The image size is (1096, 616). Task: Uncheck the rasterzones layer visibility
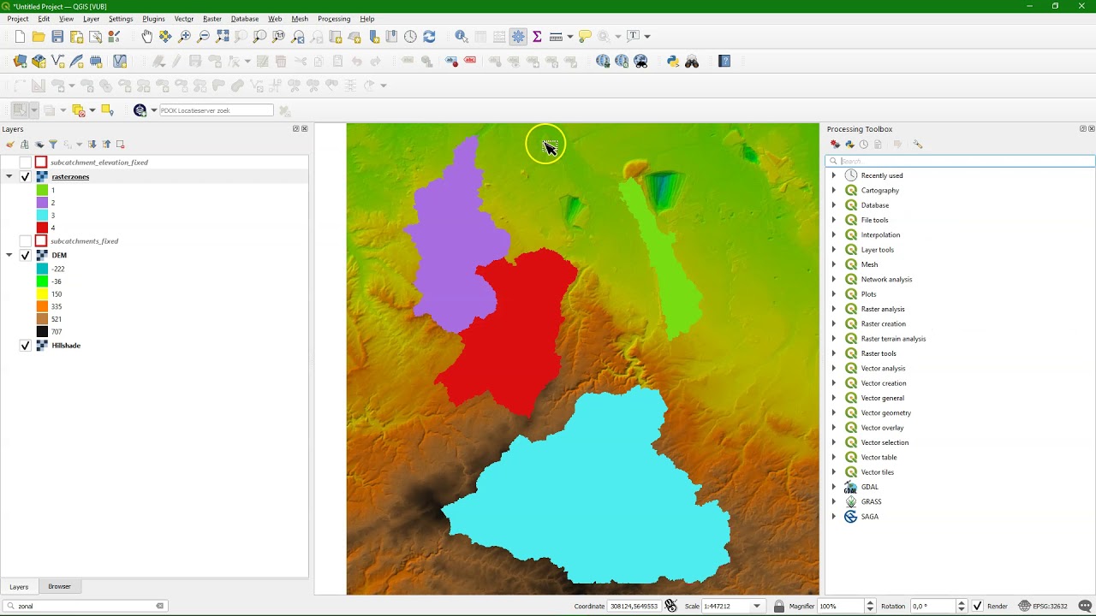26,177
